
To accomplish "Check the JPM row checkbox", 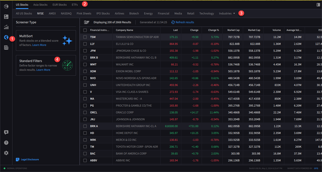I will tap(85, 51).
